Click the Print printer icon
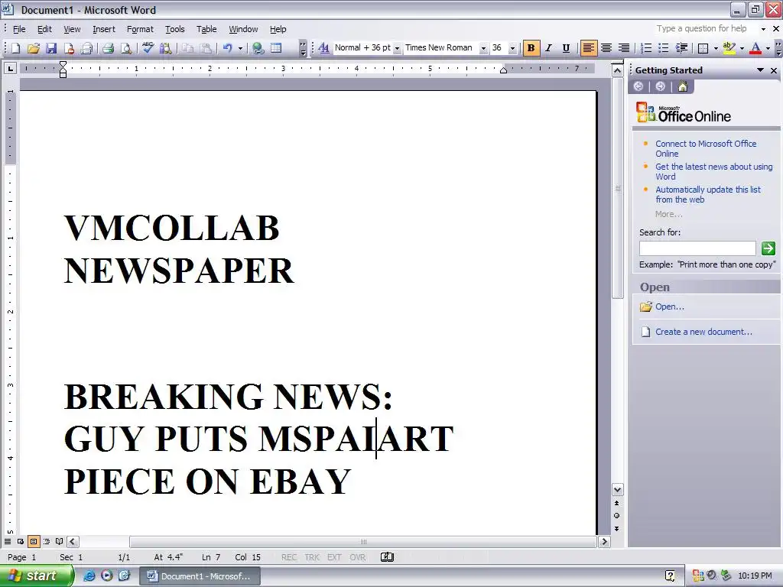The height and width of the screenshot is (587, 783). (108, 48)
